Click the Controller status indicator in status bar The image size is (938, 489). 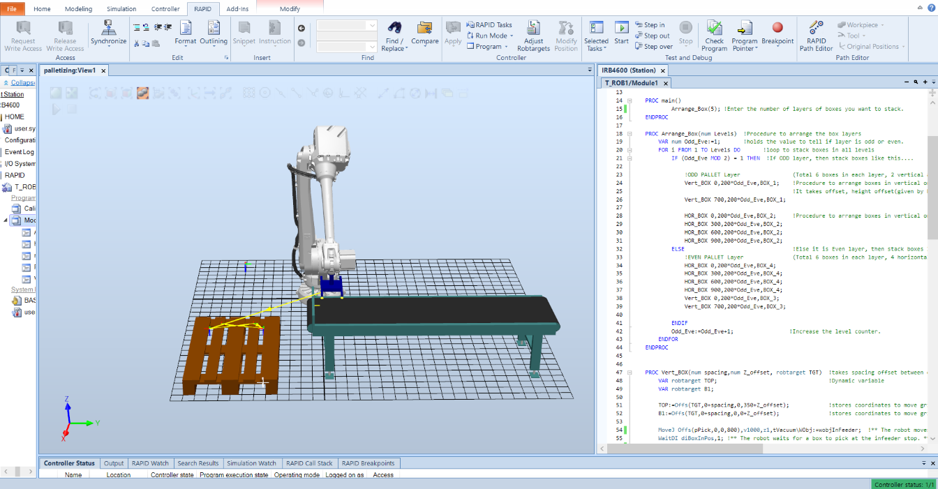[904, 484]
